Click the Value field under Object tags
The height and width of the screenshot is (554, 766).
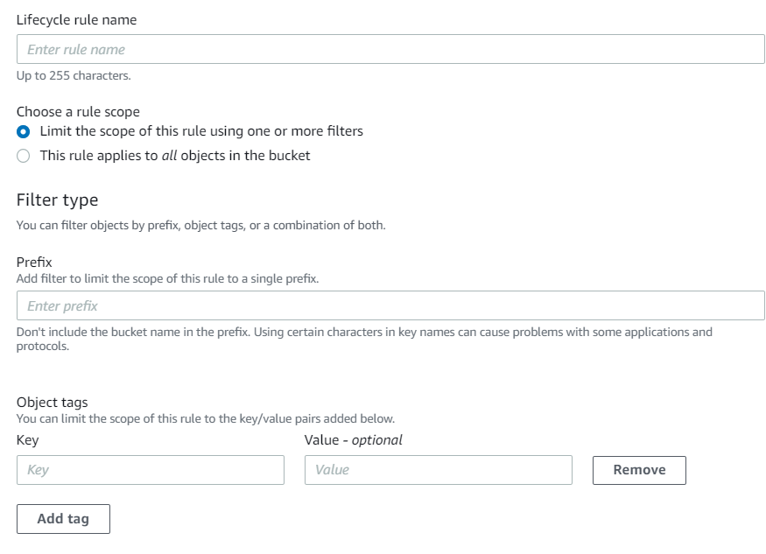pyautogui.click(x=438, y=470)
